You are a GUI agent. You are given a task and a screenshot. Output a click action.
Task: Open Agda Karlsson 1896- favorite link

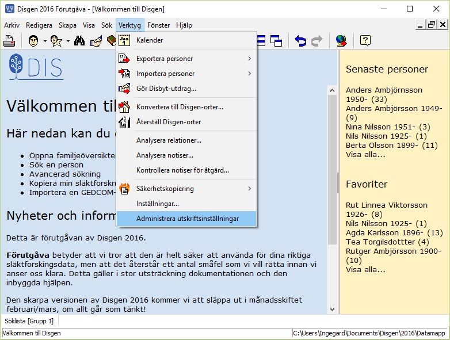coord(394,232)
